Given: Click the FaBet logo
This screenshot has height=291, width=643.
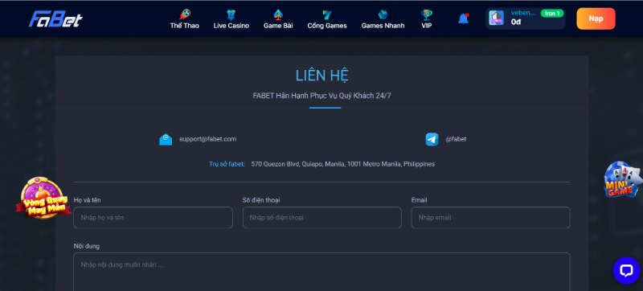Looking at the screenshot, I should coord(55,18).
